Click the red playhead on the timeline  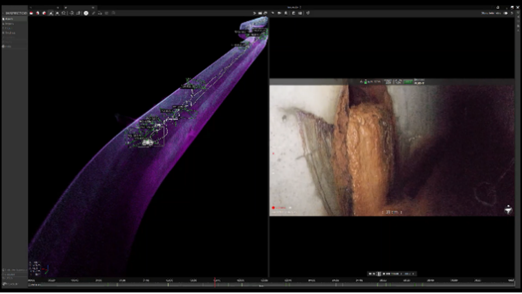(x=215, y=282)
